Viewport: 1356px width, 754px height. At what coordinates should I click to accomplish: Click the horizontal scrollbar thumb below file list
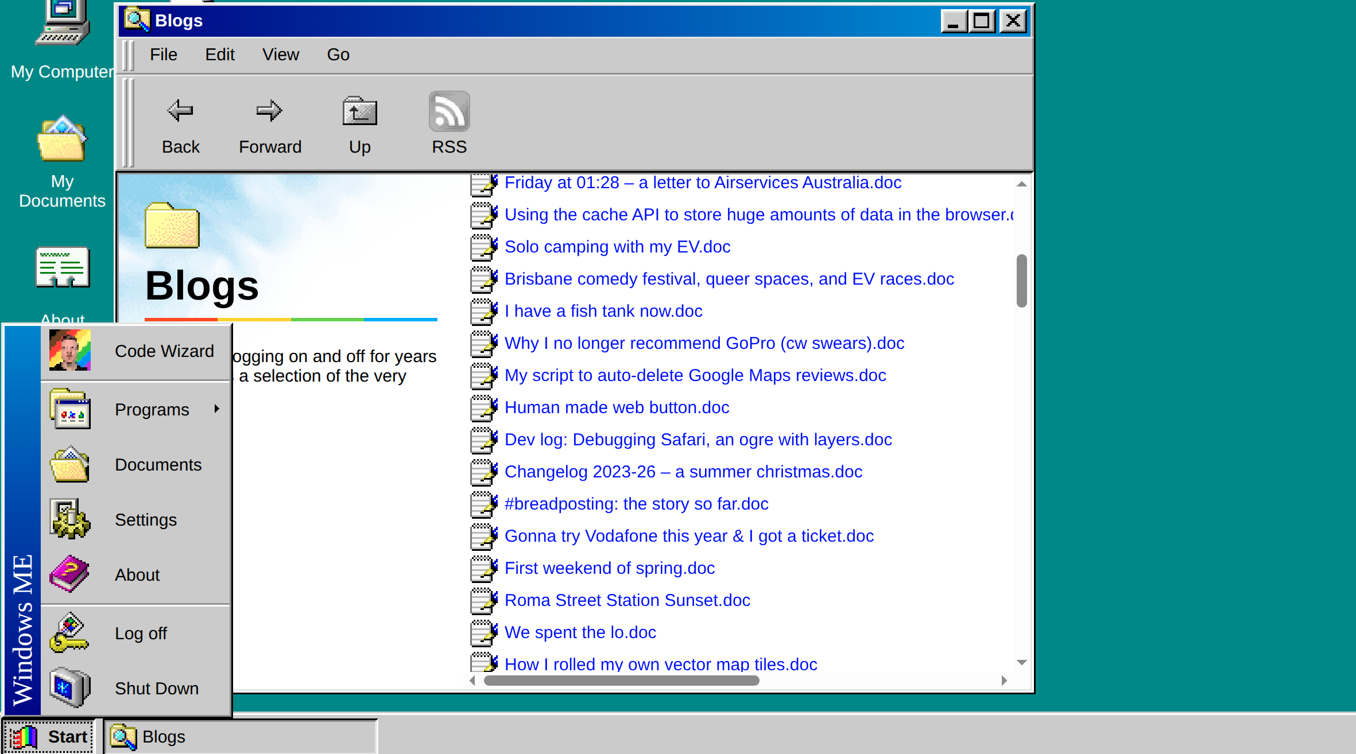coord(621,681)
